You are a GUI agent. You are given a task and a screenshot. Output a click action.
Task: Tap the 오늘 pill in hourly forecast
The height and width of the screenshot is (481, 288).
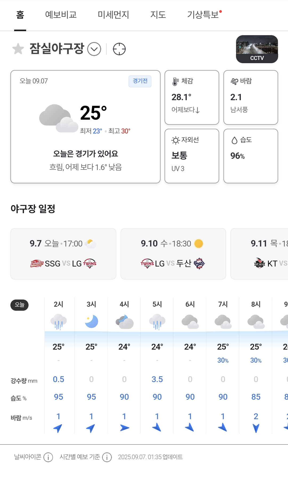[x=19, y=305]
